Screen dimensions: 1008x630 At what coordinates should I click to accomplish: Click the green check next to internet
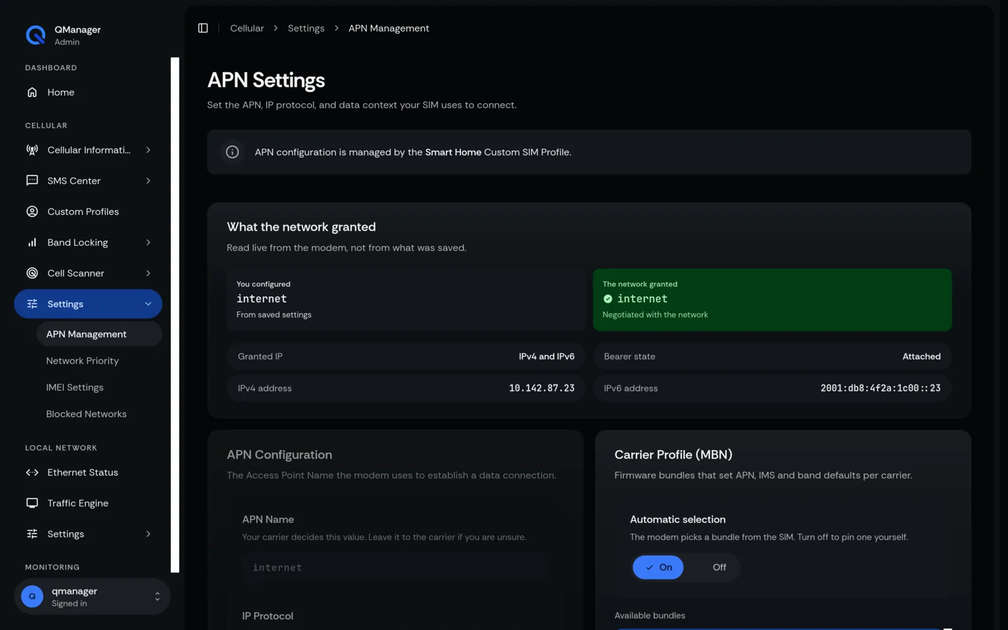[608, 299]
